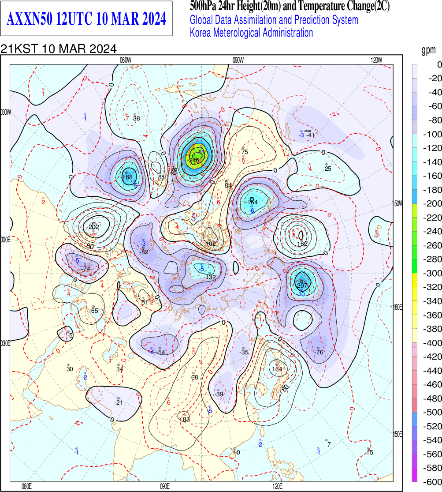The image size is (442, 492).
Task: Click the 150W longitude label
Action: [398, 204]
